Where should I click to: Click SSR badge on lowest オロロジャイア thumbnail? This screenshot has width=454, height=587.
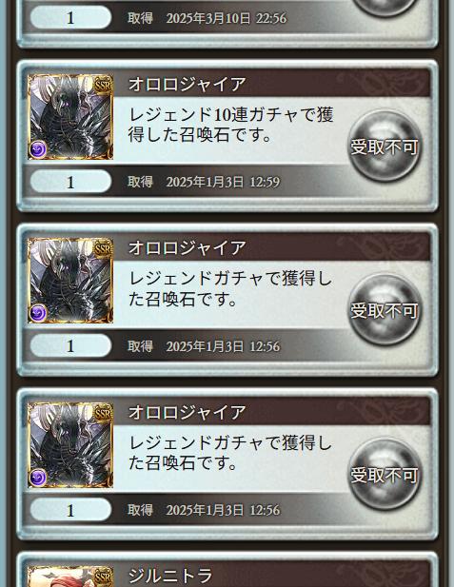(x=103, y=413)
